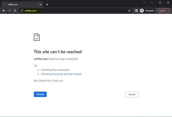Open the Details button
Viewport: 172px width, 117px height.
[x=132, y=94]
